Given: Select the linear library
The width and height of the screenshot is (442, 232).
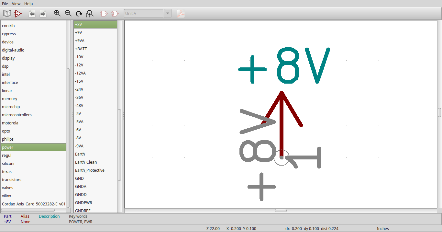Looking at the screenshot, I should tap(33, 90).
